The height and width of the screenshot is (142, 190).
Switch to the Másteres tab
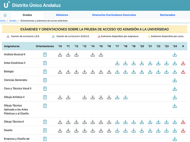point(62,15)
